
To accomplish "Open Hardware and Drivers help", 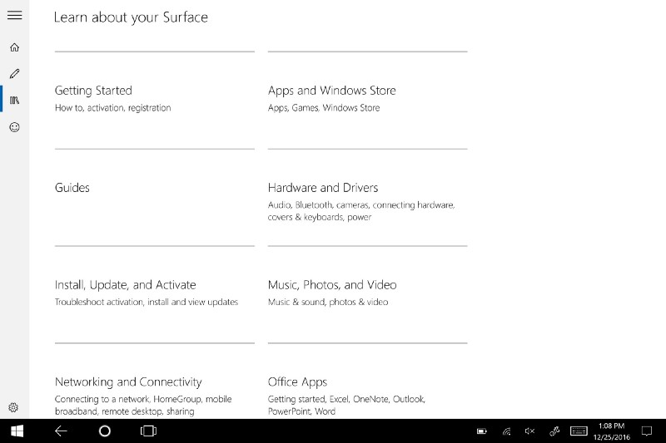I will coord(323,188).
